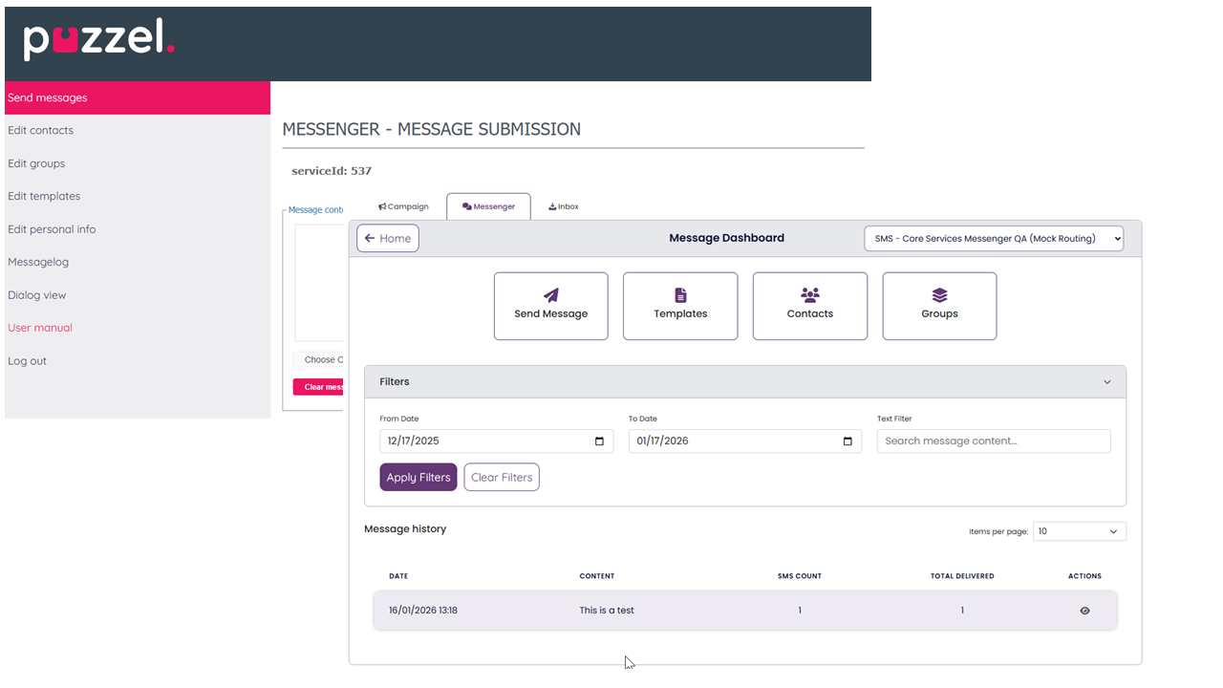The width and height of the screenshot is (1223, 688).
Task: Click the Send Message paper plane icon
Action: [551, 296]
